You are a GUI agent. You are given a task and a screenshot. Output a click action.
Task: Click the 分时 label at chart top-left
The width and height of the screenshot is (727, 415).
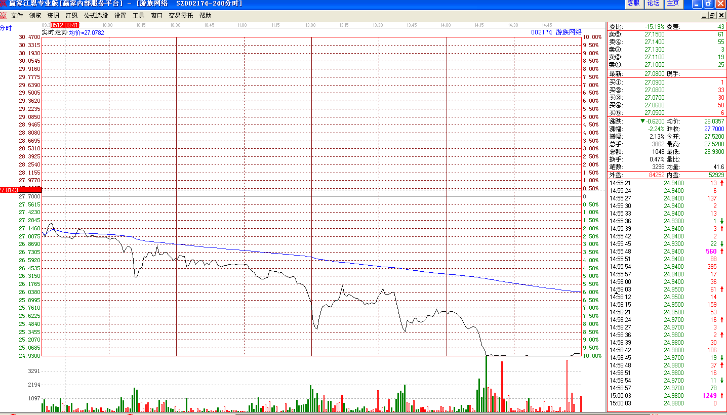tap(6, 28)
